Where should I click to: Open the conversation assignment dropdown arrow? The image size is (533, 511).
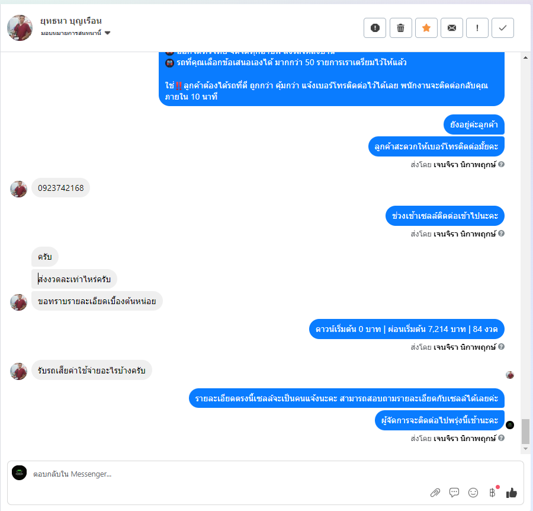(x=107, y=33)
